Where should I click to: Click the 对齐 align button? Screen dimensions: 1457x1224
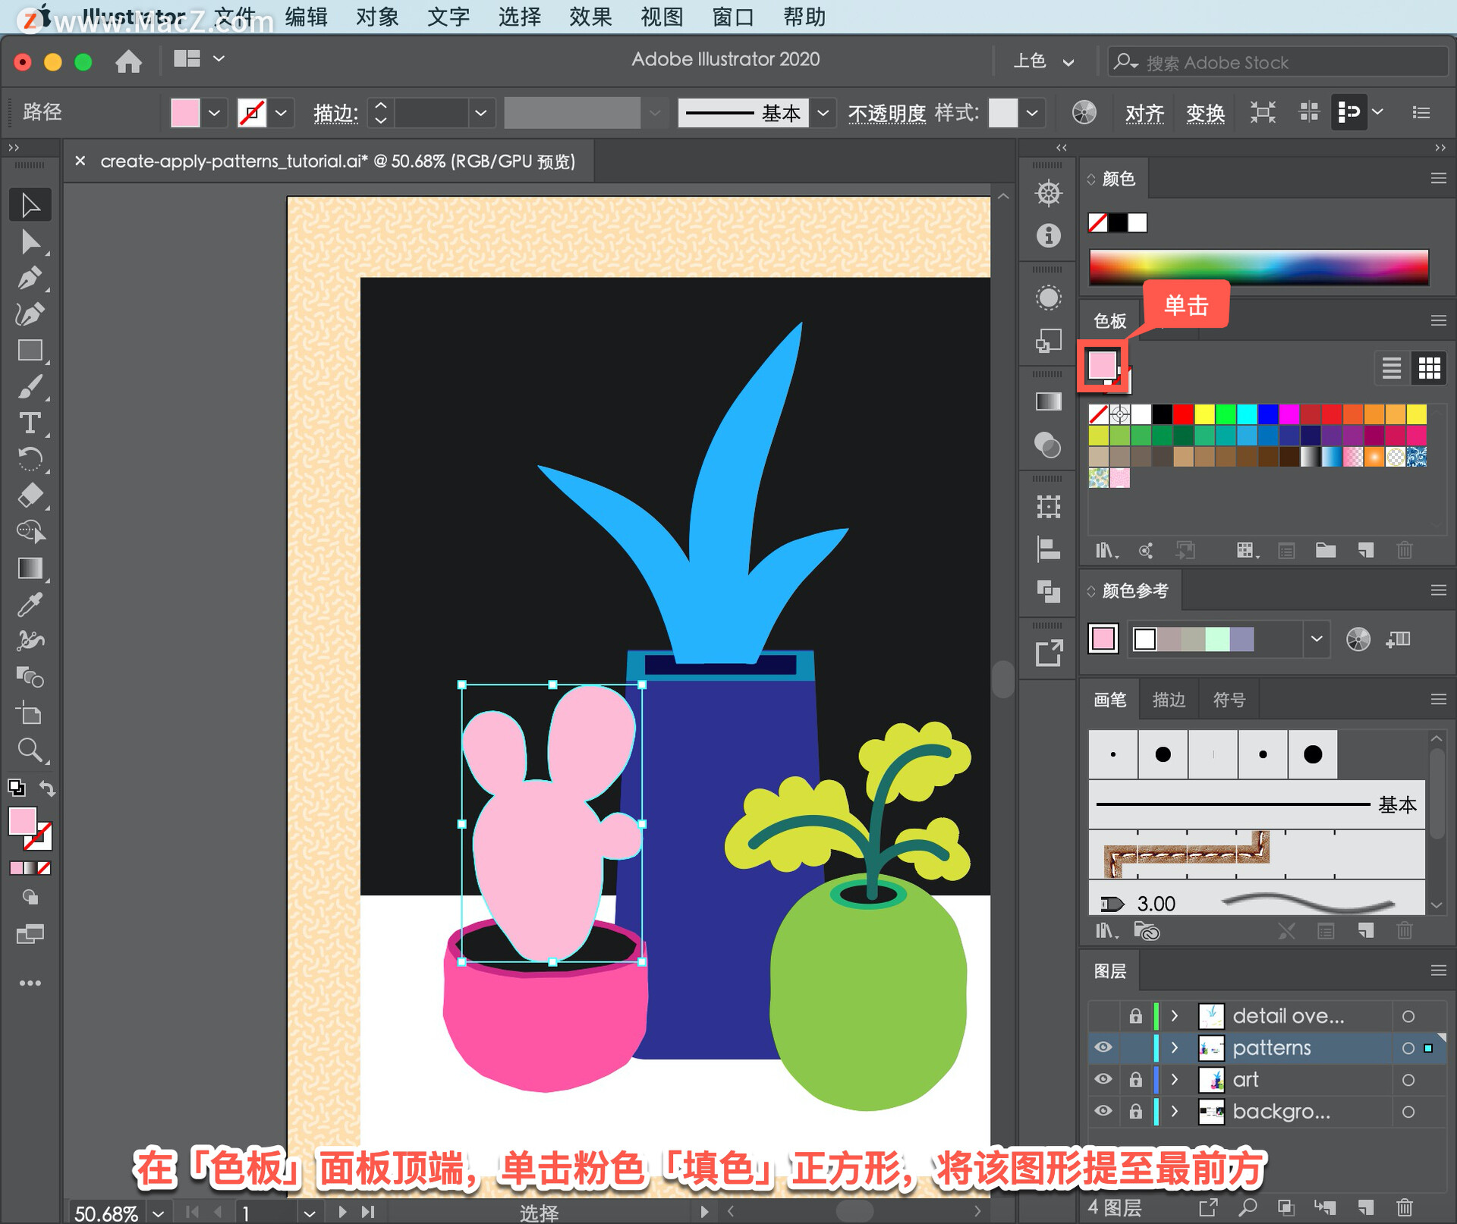click(x=1144, y=113)
